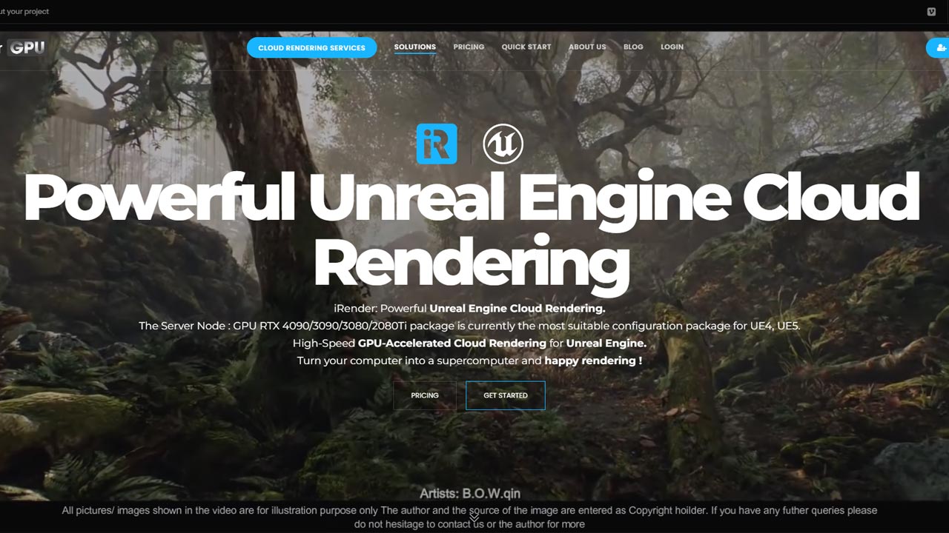
Task: Click the GET STARTED button
Action: coord(505,395)
